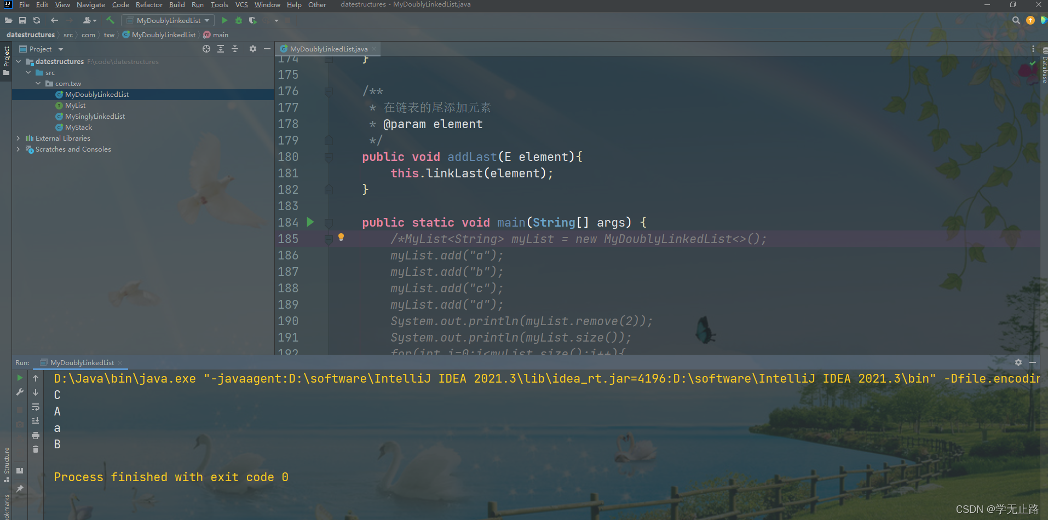The width and height of the screenshot is (1048, 520).
Task: Select MyStack in the project tree
Action: pos(78,127)
